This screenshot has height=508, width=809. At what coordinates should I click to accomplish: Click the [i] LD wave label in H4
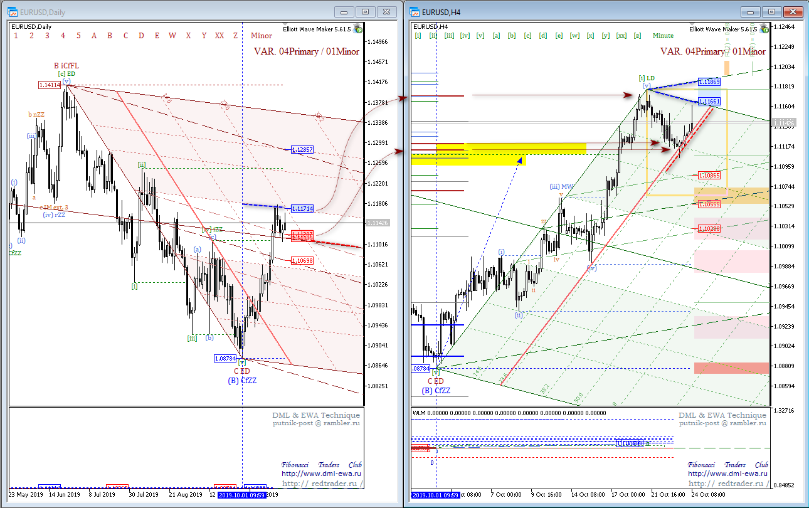pos(647,78)
